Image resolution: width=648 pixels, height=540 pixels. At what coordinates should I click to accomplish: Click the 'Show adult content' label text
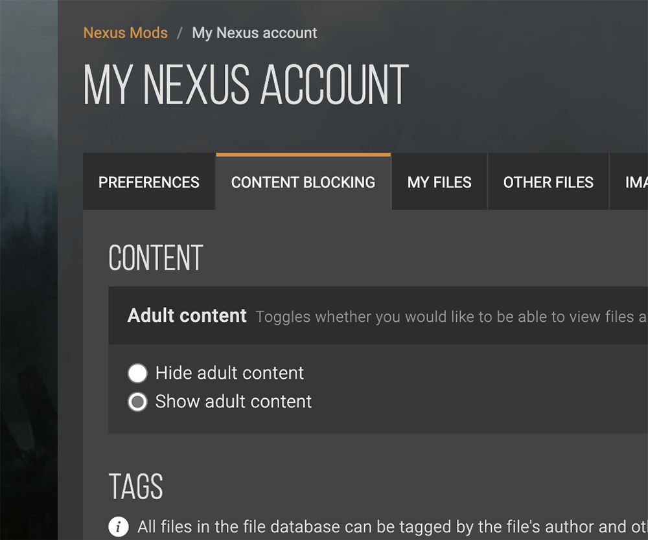coord(233,401)
